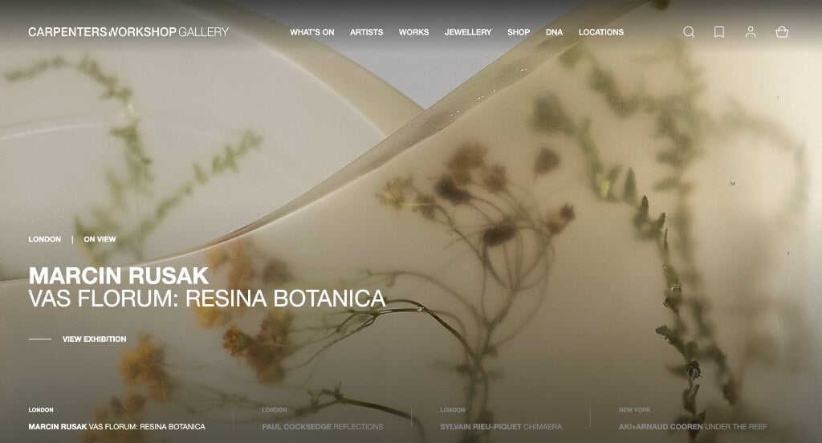Click the On View status label
This screenshot has width=822, height=443.
[x=100, y=239]
